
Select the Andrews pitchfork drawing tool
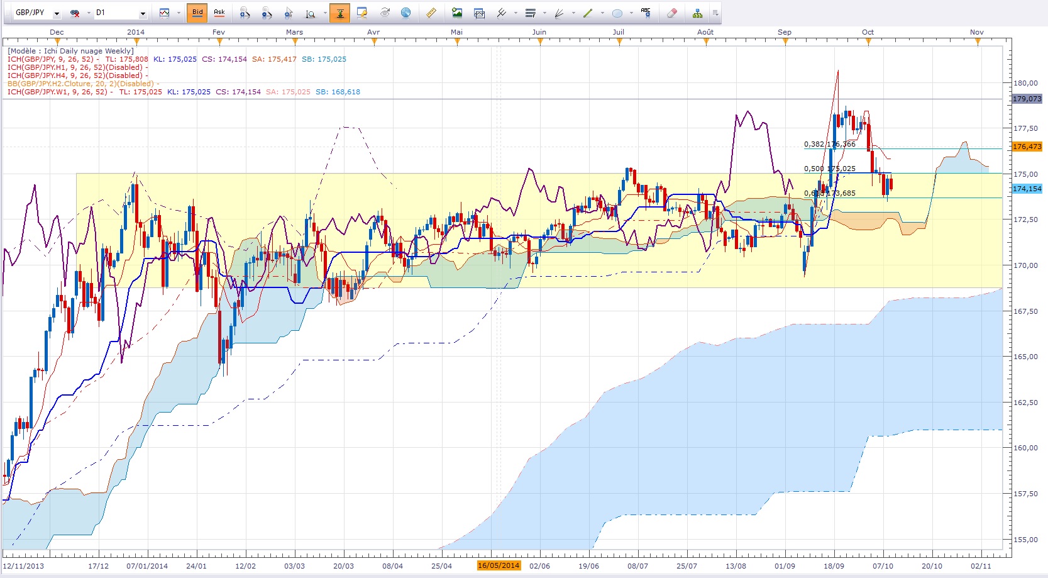click(x=502, y=13)
